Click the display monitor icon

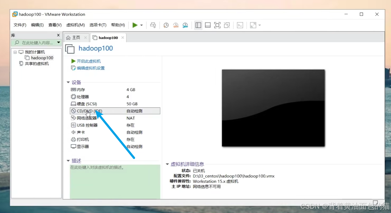click(x=73, y=147)
